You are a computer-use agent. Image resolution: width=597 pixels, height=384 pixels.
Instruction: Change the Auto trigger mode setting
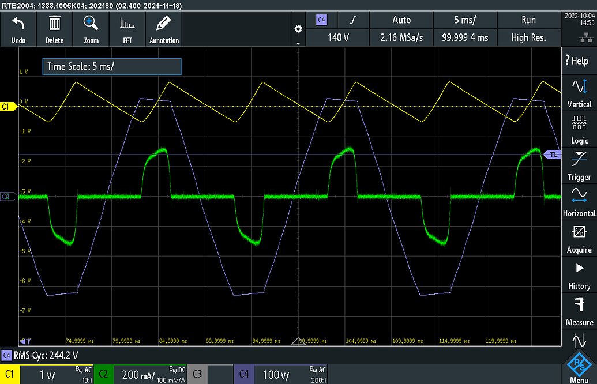tap(401, 20)
